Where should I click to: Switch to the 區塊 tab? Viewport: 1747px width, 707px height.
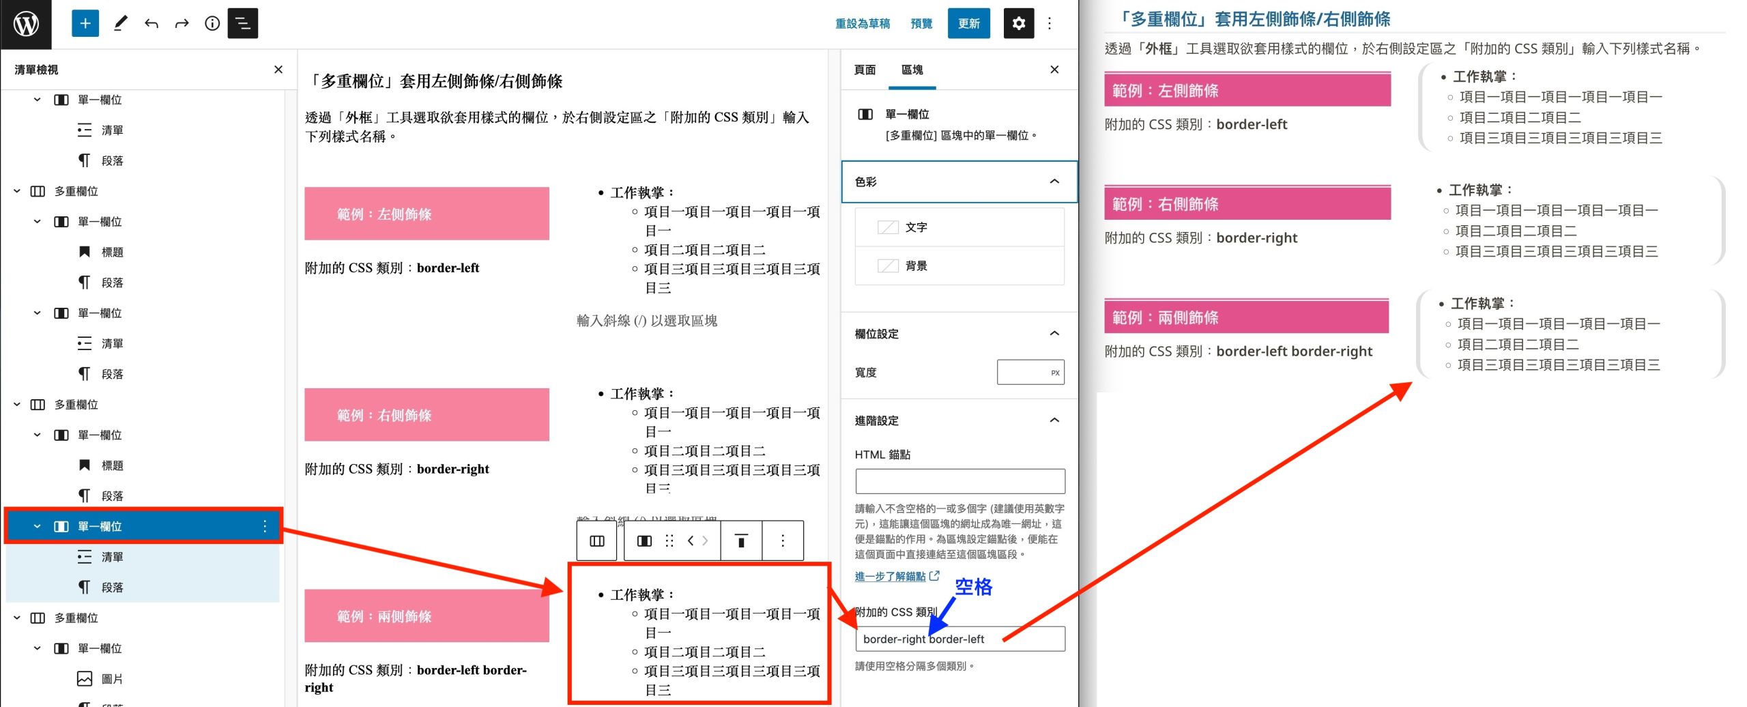912,70
